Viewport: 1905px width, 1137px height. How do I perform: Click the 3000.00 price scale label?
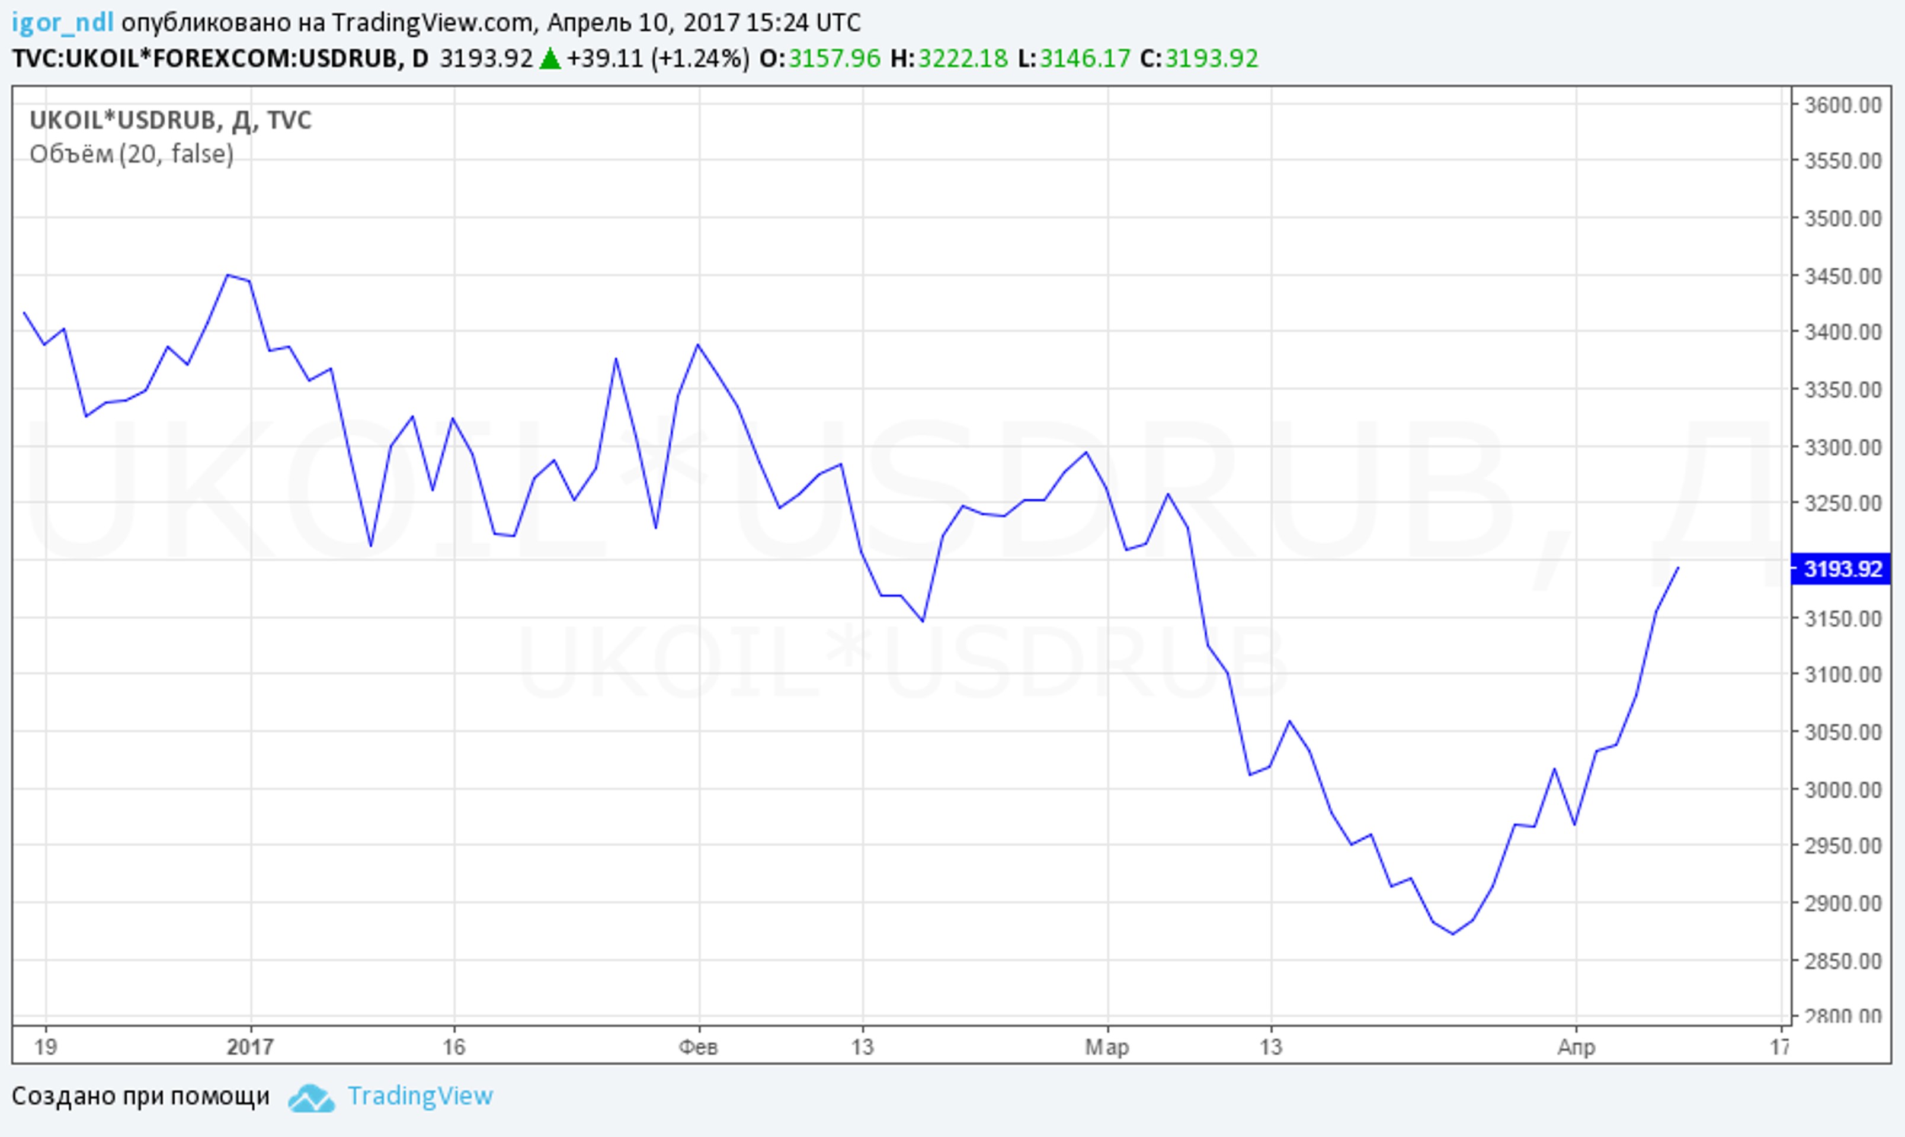[1842, 790]
